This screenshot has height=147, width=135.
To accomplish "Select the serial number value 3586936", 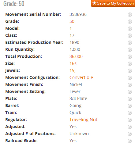I will [78, 14].
